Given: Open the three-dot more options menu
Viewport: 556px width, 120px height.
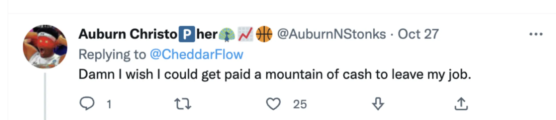Looking at the screenshot, I should point(536,34).
